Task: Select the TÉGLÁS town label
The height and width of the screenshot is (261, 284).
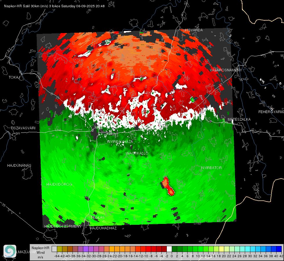Action: click(98, 217)
